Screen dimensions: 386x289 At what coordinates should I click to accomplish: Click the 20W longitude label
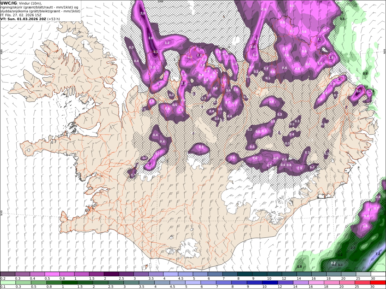coord(160,2)
